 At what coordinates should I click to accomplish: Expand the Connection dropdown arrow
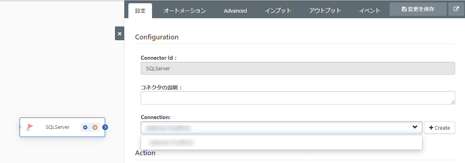[415, 127]
